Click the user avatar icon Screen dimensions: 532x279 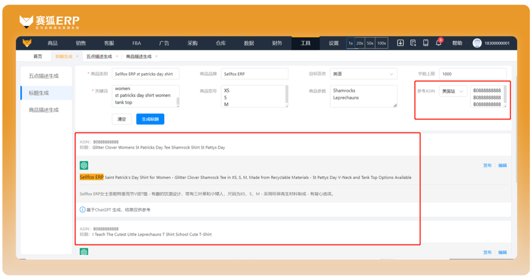pos(477,43)
